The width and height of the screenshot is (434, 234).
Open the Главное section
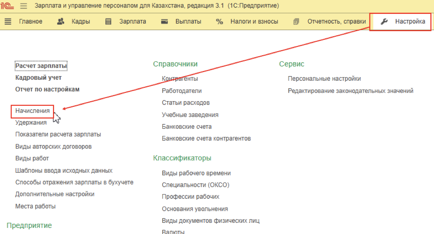click(x=31, y=21)
